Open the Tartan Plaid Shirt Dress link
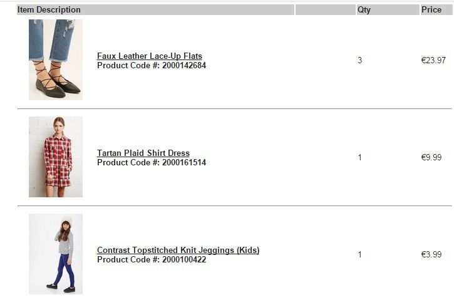This screenshot has width=454, height=300. pyautogui.click(x=143, y=153)
